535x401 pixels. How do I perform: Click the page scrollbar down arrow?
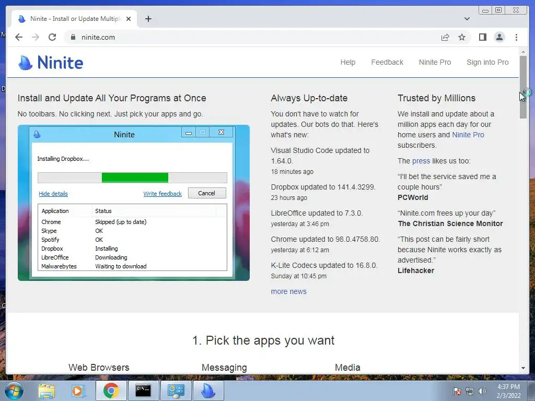coord(523,368)
